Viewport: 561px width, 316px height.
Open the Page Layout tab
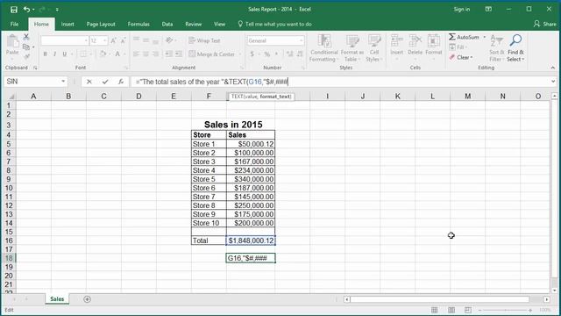click(x=101, y=24)
